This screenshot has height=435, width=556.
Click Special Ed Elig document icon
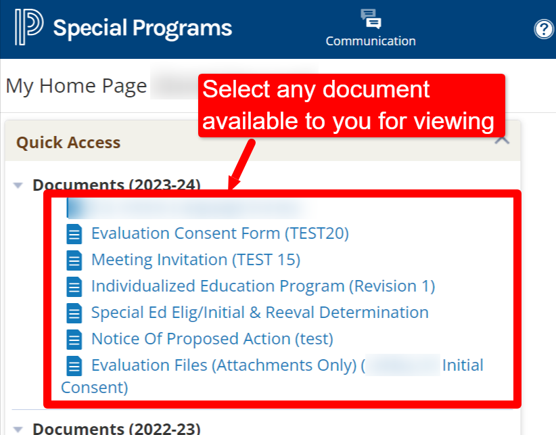(74, 313)
